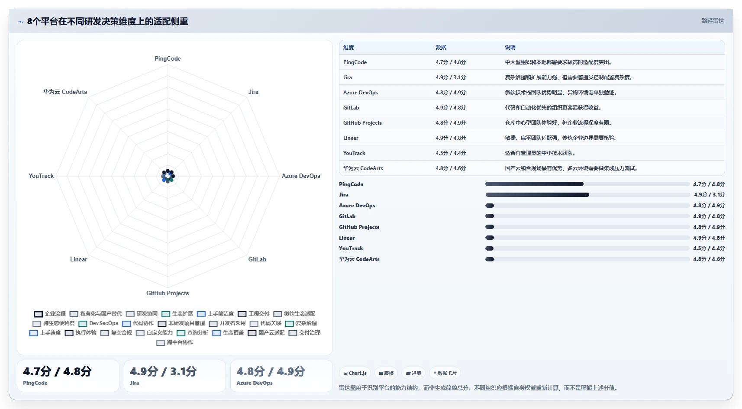Click the Jira progress bar
The height and width of the screenshot is (409, 742).
click(587, 195)
